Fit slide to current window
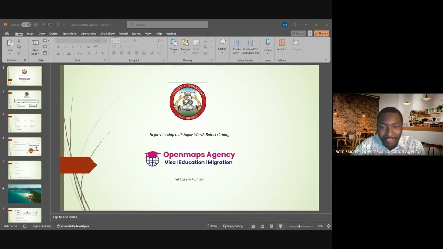443x249 pixels. [x=329, y=226]
